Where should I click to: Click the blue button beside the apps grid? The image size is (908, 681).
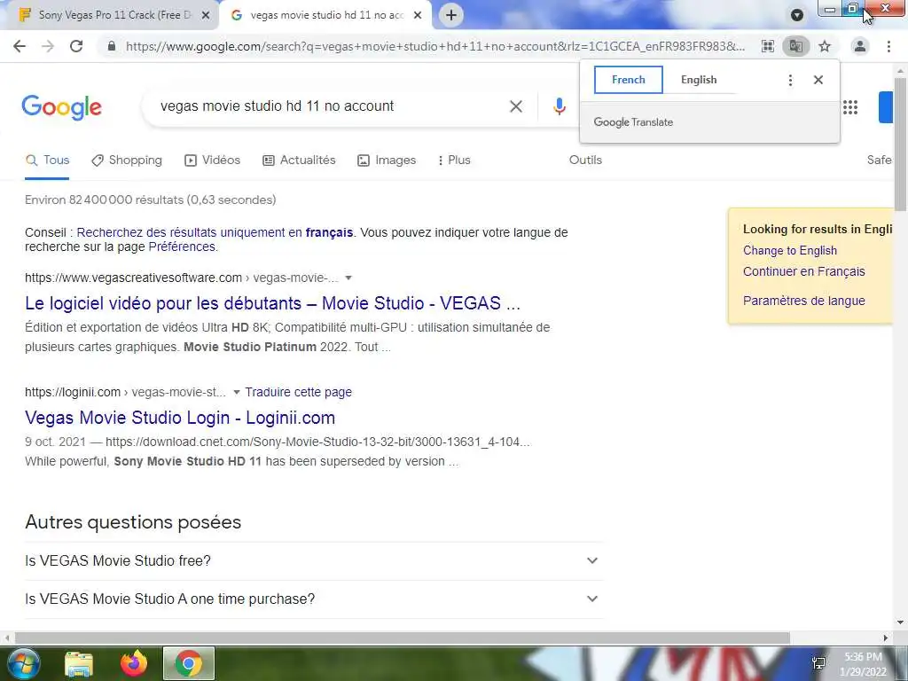886,107
